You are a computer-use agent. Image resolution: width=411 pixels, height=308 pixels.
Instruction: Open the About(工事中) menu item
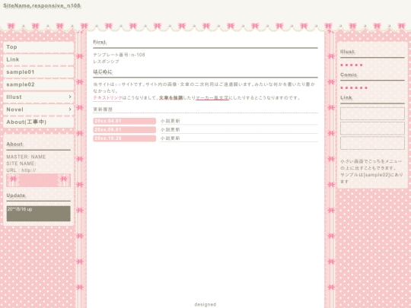click(x=38, y=122)
